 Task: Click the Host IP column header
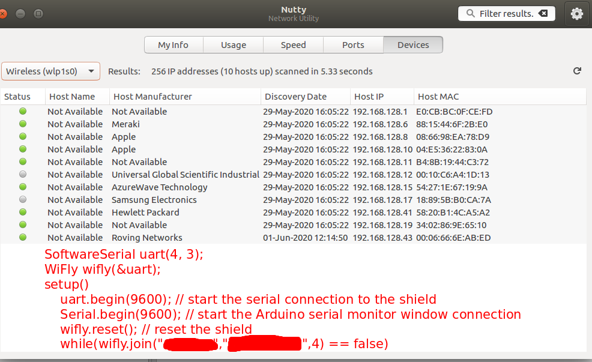(369, 97)
